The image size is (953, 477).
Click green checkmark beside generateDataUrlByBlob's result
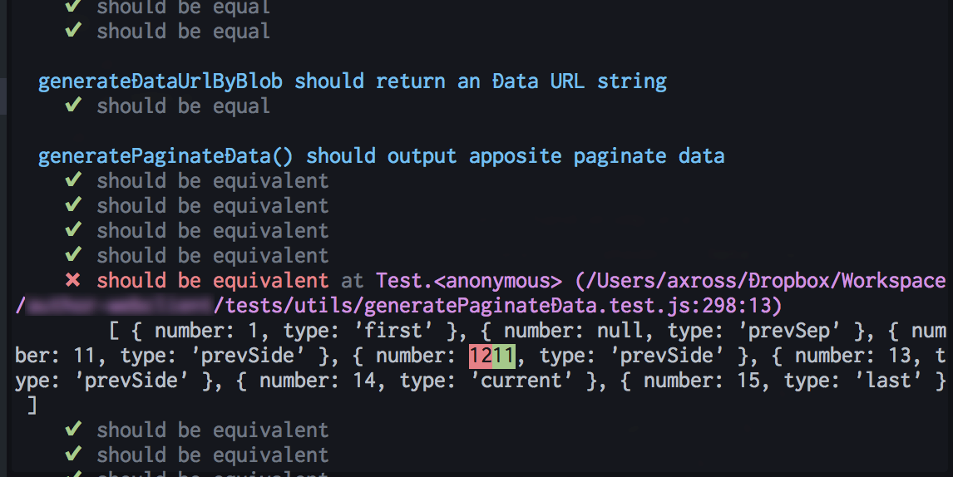pyautogui.click(x=73, y=105)
